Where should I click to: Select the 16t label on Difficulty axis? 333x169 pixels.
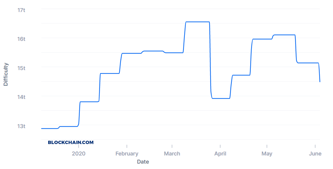[21, 39]
